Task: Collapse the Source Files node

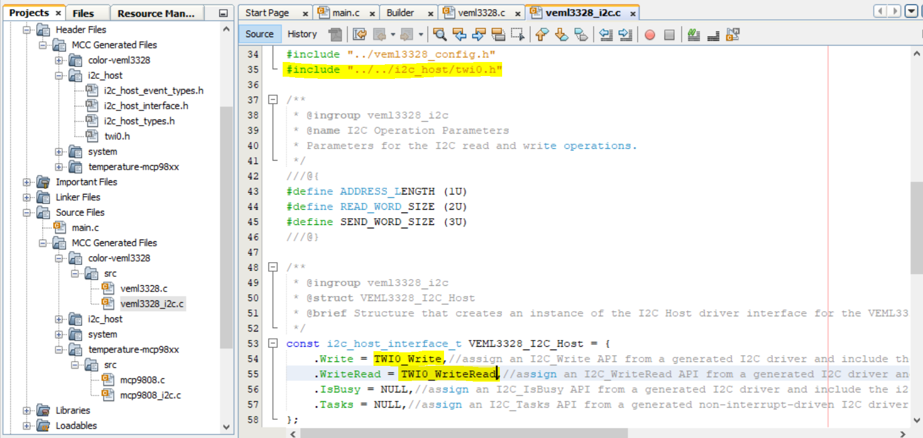Action: [x=27, y=212]
